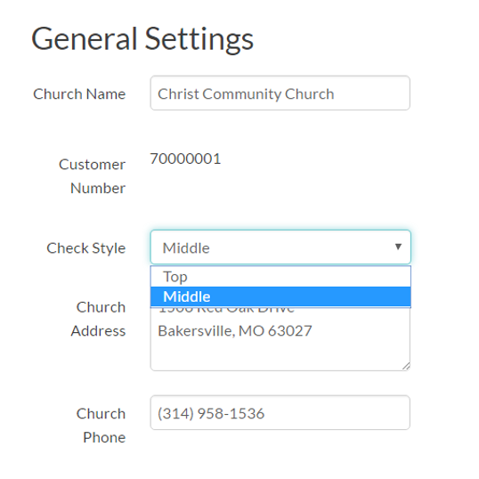Image resolution: width=479 pixels, height=479 pixels.
Task: Grab the Church Address textarea resize handle
Action: click(406, 366)
